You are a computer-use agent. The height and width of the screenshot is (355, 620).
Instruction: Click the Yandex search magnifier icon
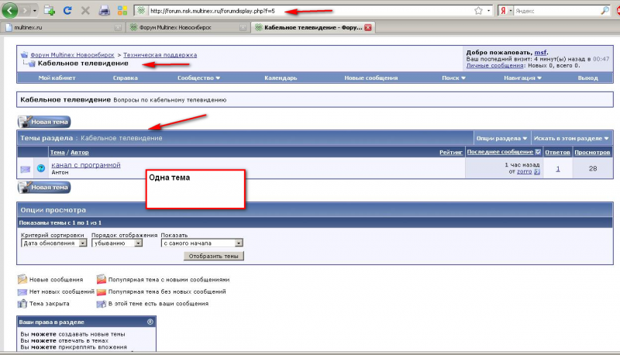pyautogui.click(x=605, y=11)
